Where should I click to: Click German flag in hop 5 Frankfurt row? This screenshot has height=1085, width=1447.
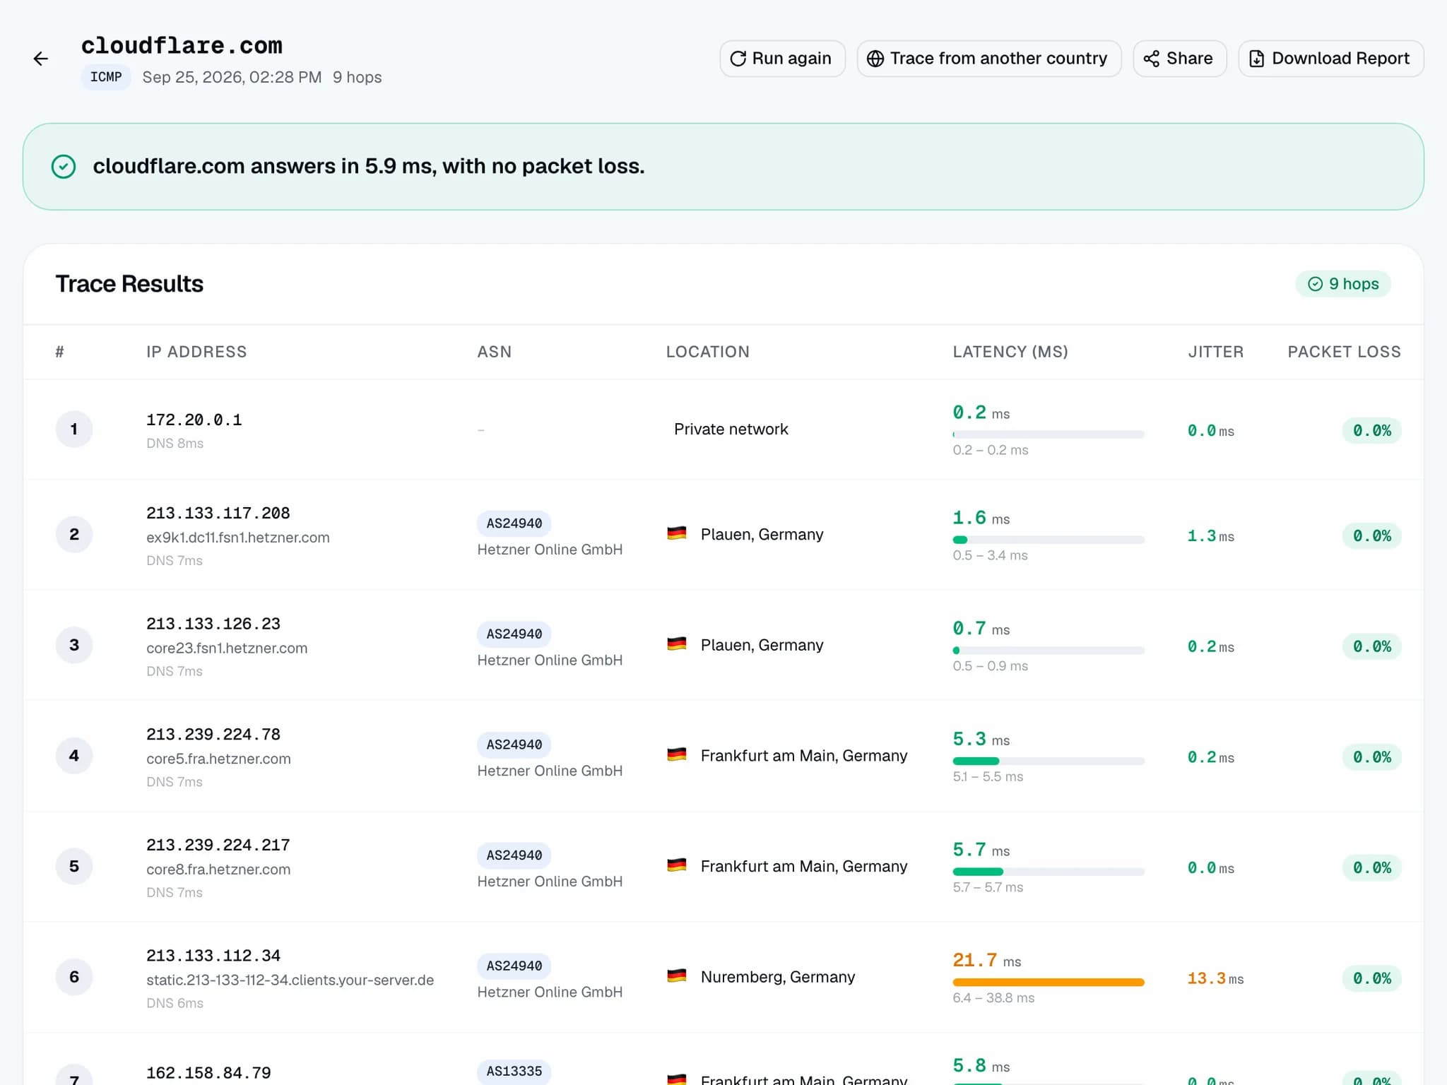tap(677, 865)
